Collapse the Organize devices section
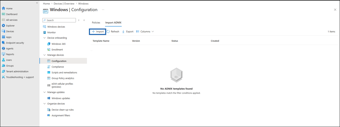This screenshot has width=340, height=127. 44,104
